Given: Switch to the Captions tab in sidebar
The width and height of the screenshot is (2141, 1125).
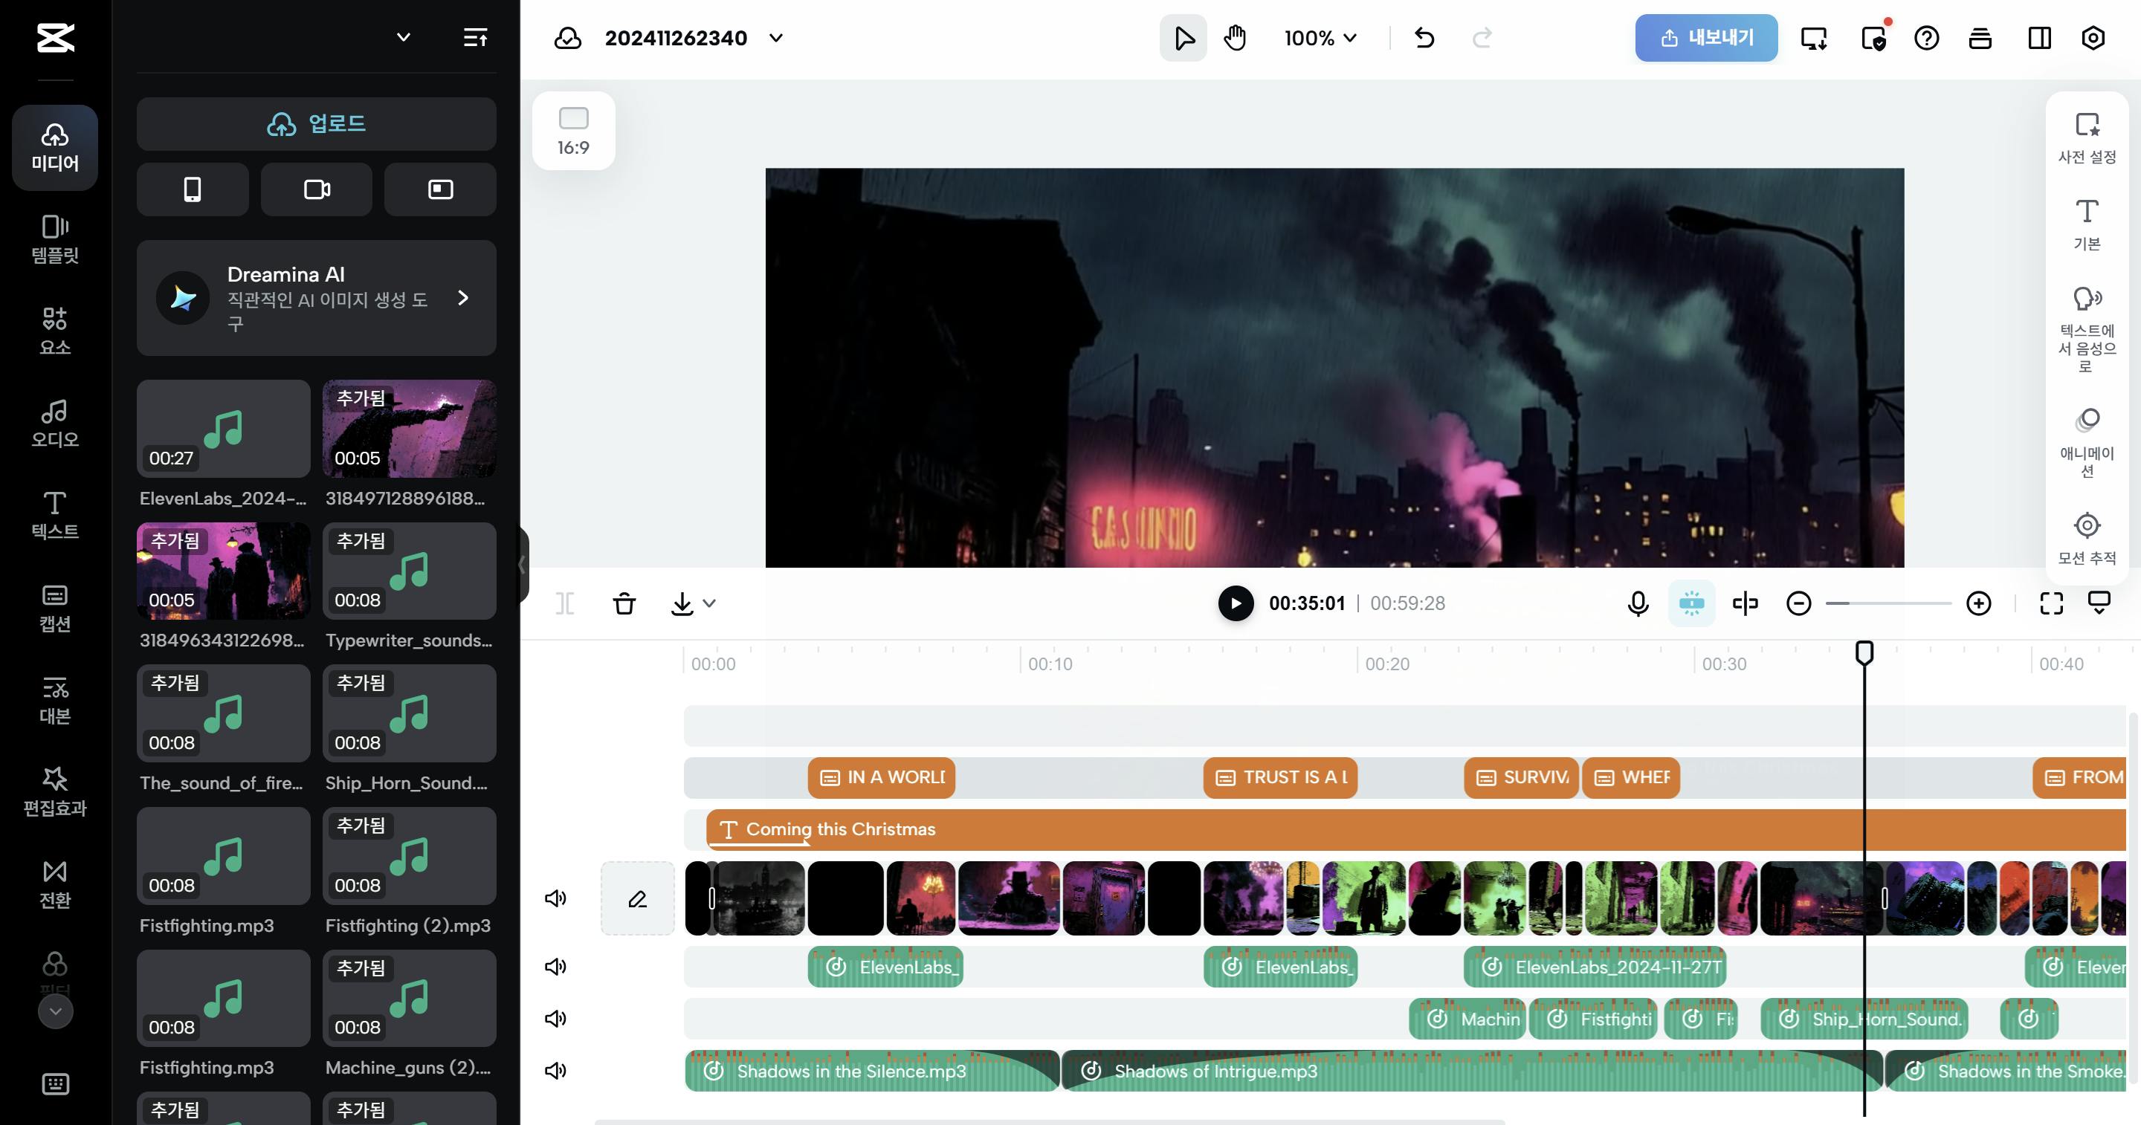Looking at the screenshot, I should (x=55, y=607).
